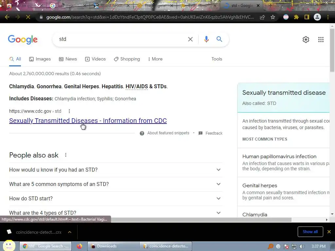Click horizontal scrollbar right arrow
The height and width of the screenshot is (251, 335).
pyautogui.click(x=326, y=220)
